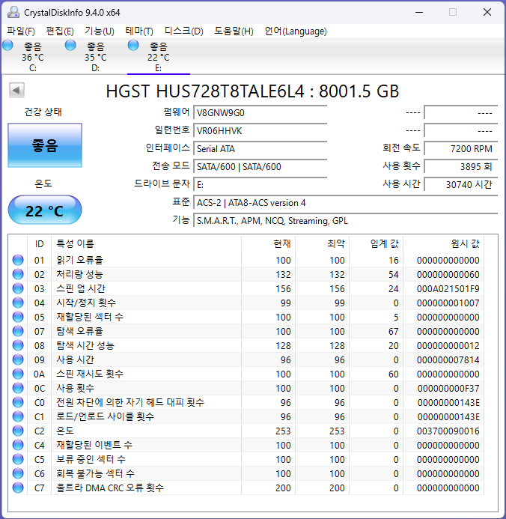Click the 특성 이름 column header
The height and width of the screenshot is (519, 506).
[146, 244]
